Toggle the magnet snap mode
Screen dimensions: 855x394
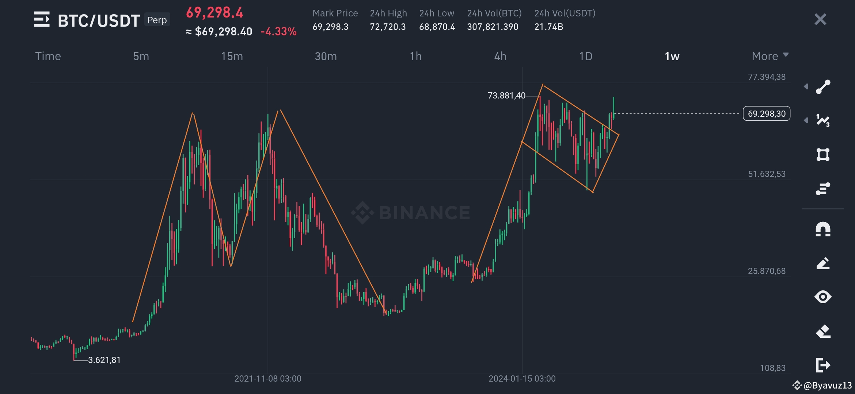[x=823, y=230]
